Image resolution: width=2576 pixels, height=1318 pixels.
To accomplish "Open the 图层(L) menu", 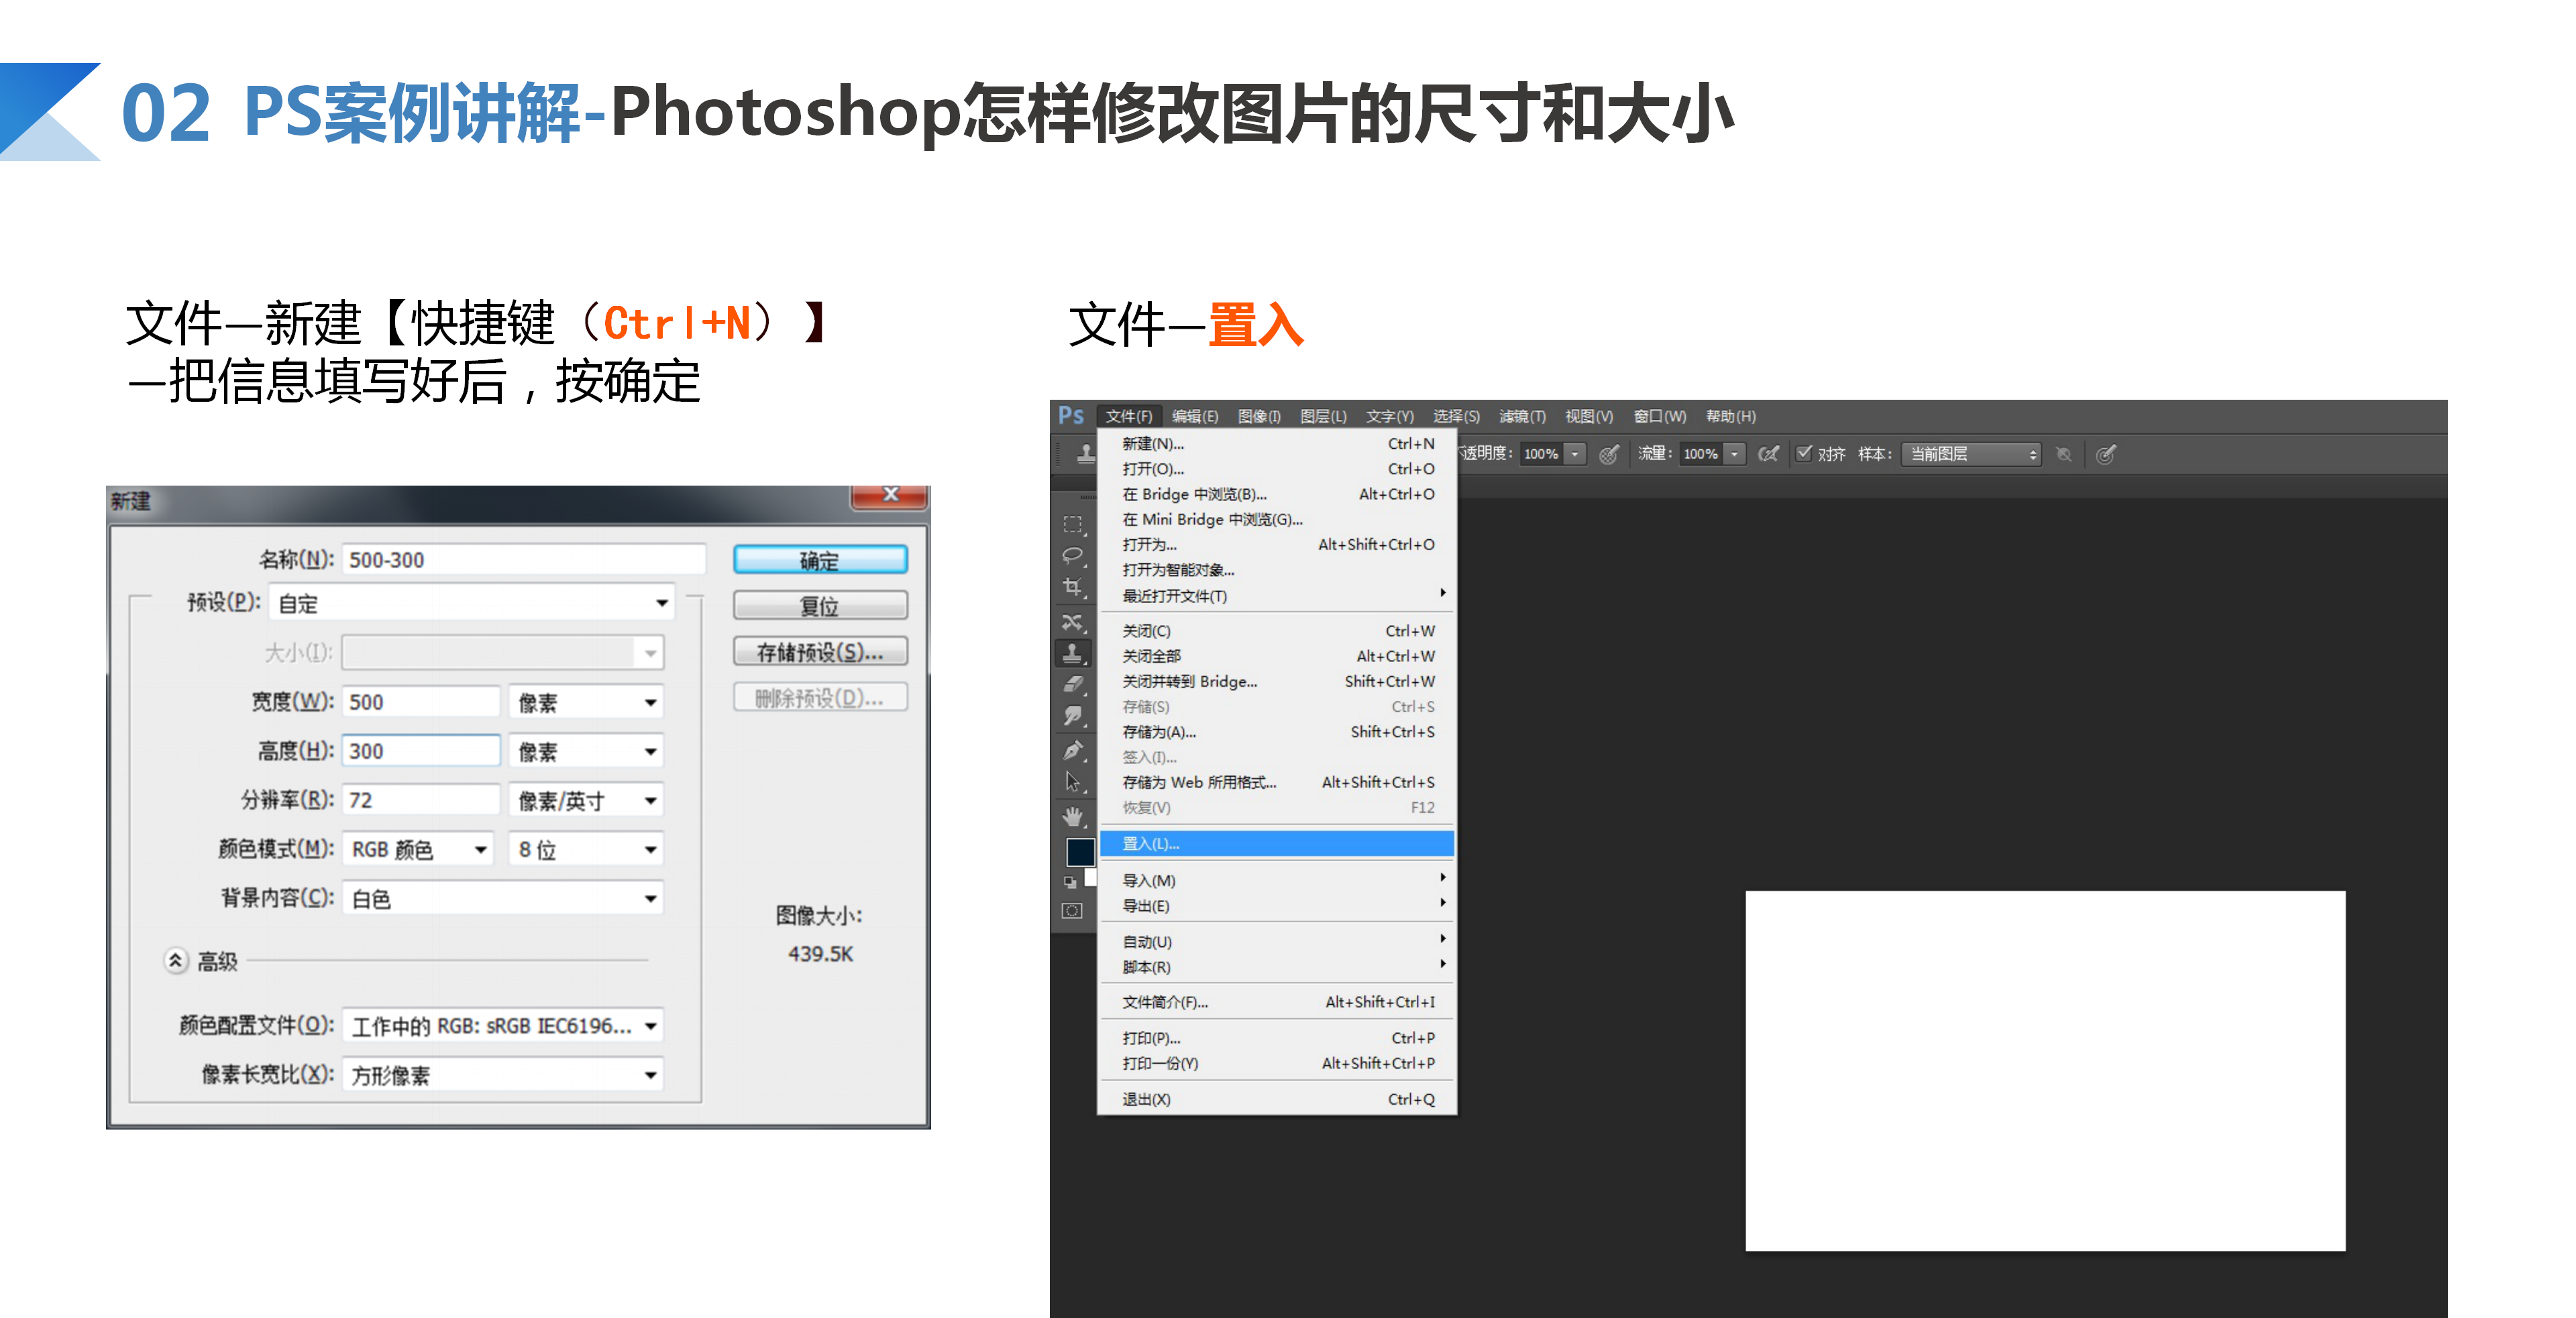I will click(x=1323, y=416).
